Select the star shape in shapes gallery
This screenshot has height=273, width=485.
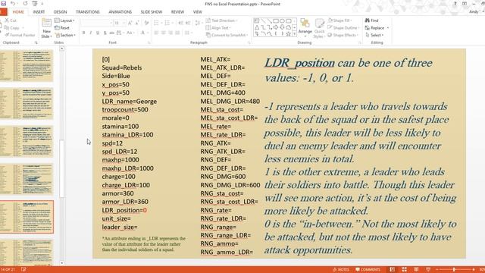click(x=288, y=33)
